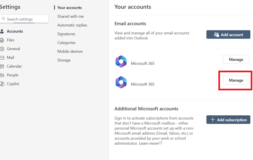Open Categories settings
Image resolution: width=253 pixels, height=160 pixels.
tap(67, 43)
